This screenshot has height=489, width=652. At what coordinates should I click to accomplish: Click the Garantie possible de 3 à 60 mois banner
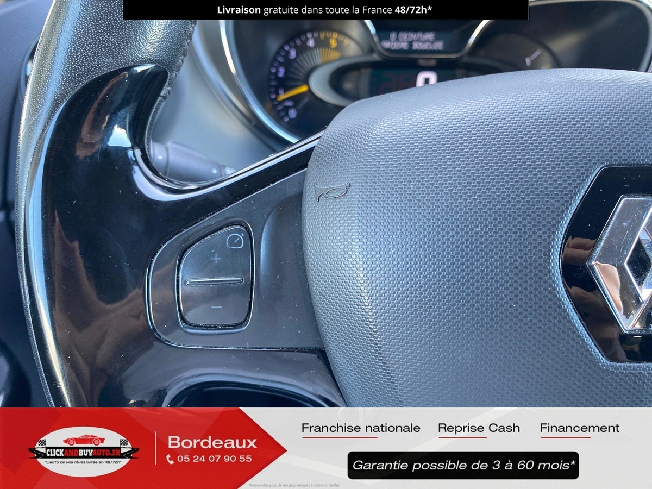point(463,465)
